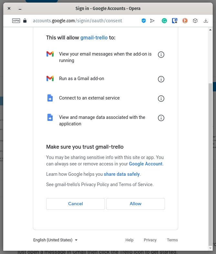This screenshot has width=216, height=254.
Task: Click the scrollbar down arrow
Action: (210, 248)
